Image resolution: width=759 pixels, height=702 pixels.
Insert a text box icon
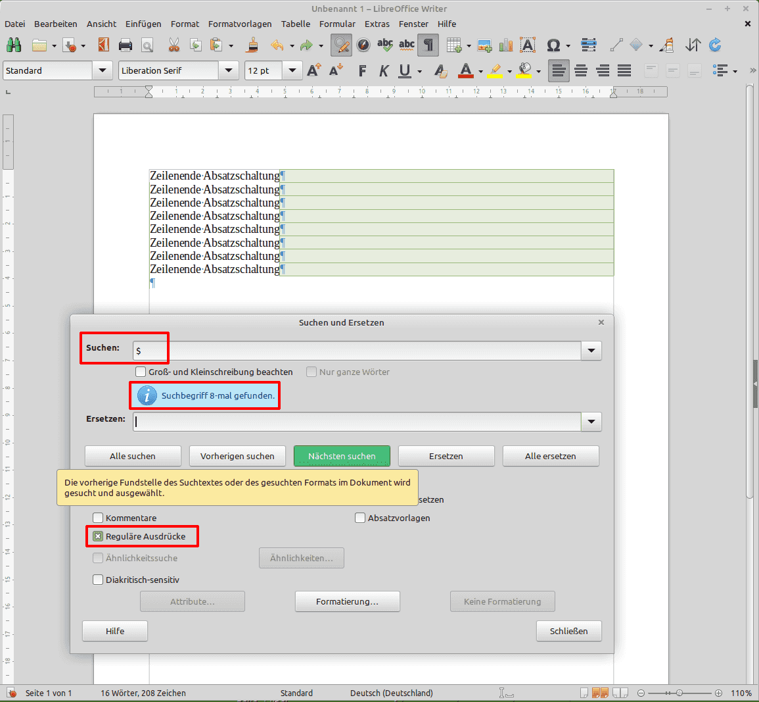pos(528,45)
